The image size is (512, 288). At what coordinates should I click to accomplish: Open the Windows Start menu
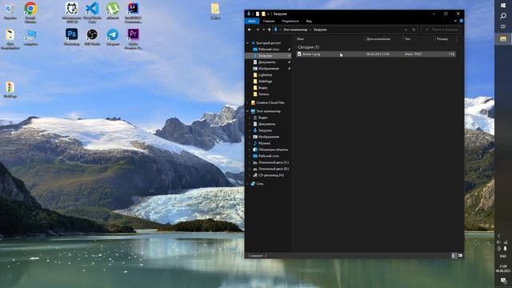503,6
